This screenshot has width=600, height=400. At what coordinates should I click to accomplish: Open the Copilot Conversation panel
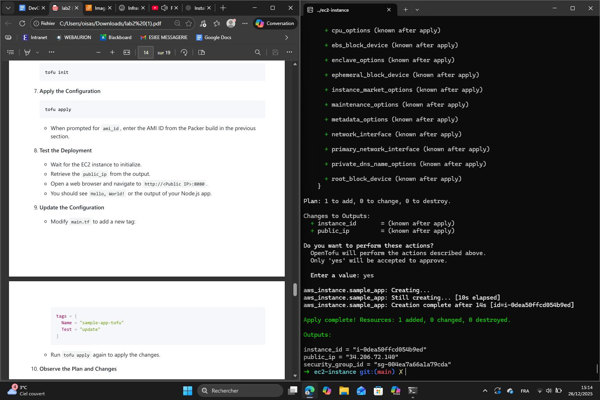click(275, 23)
